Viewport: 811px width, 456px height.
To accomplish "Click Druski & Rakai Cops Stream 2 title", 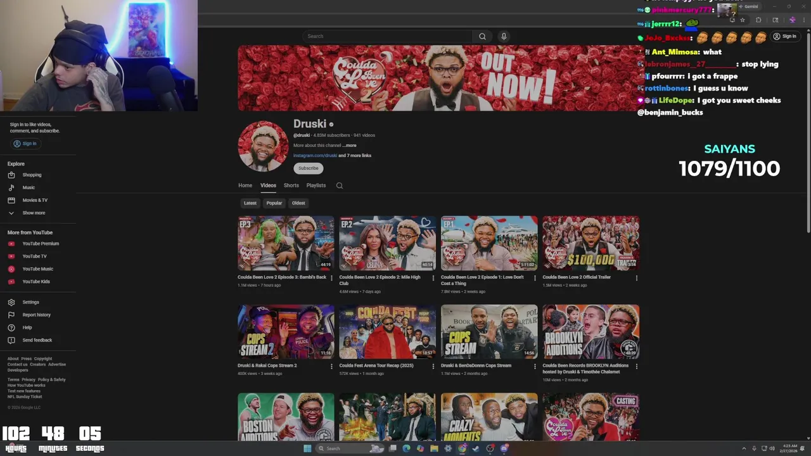I will pos(267,365).
